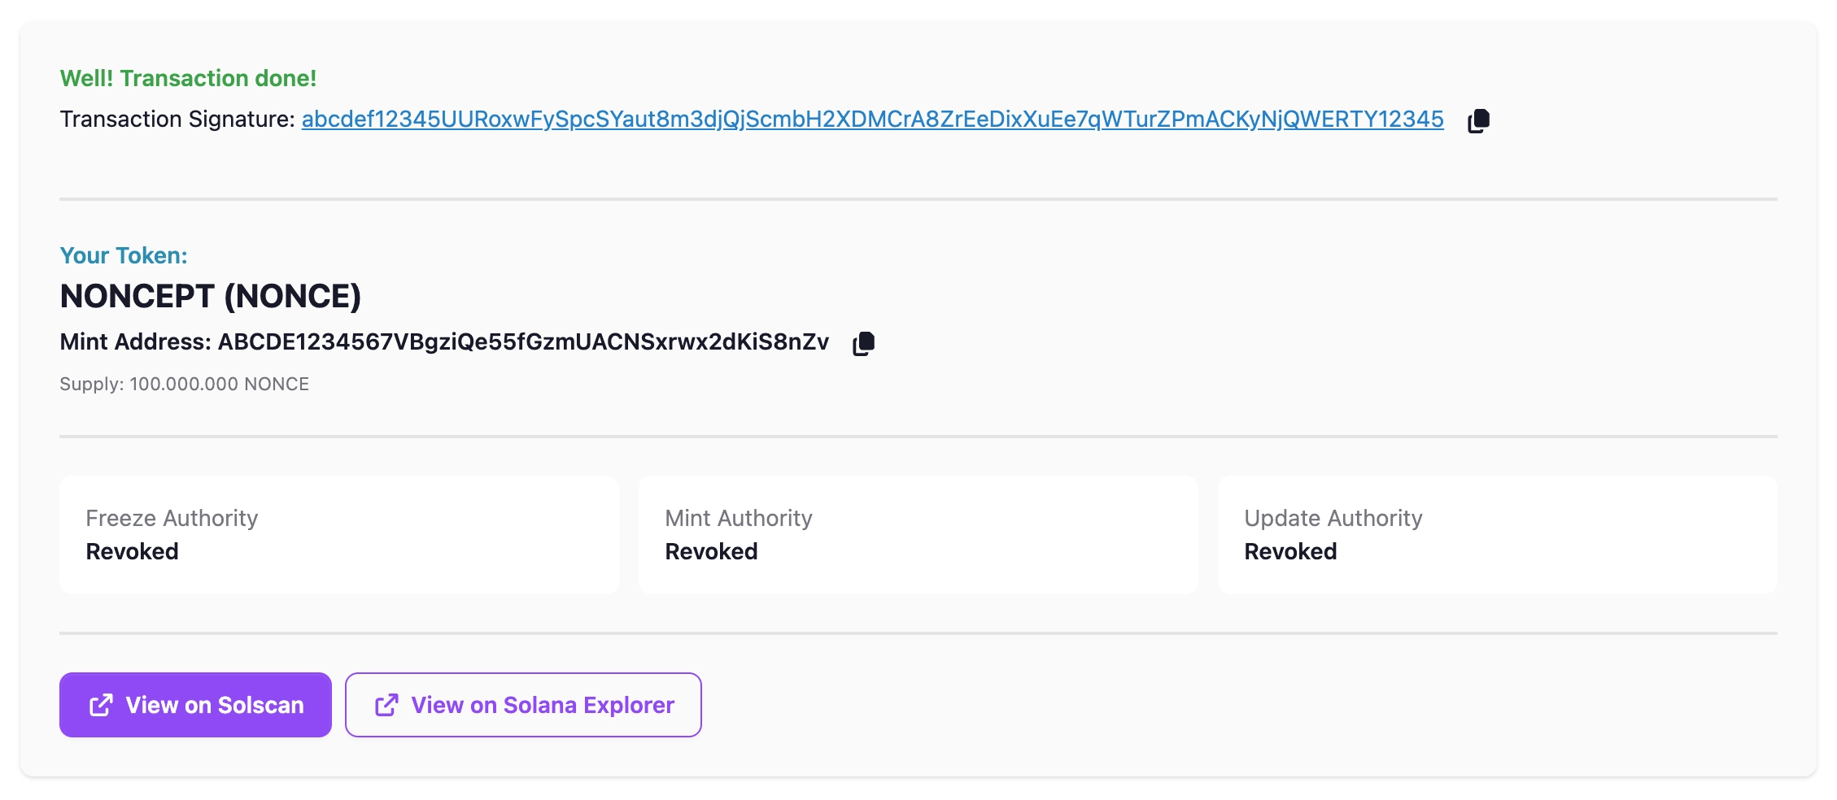Click the 'Transaction Signature:' label
The height and width of the screenshot is (800, 1837).
(177, 120)
